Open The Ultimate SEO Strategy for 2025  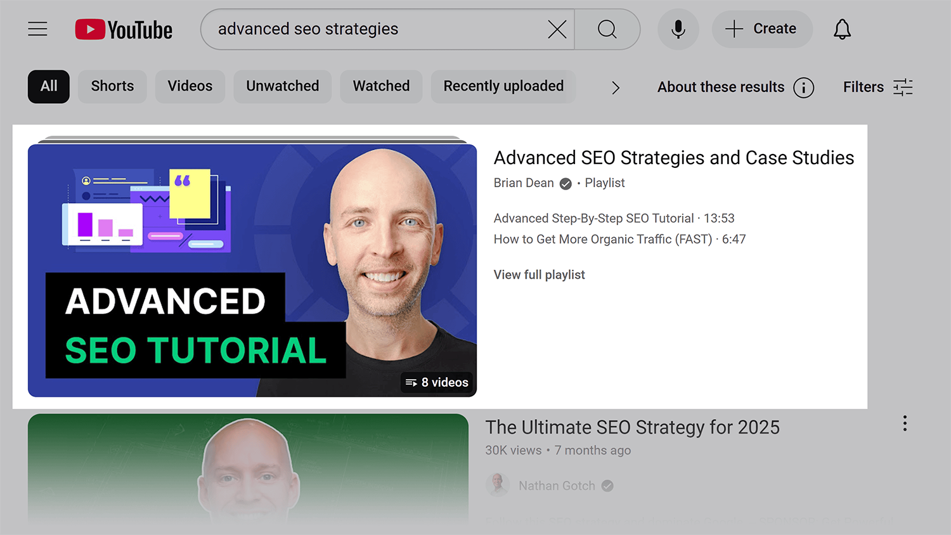pos(632,428)
